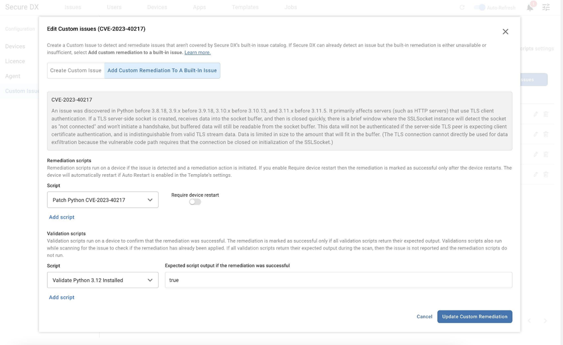Viewport: 563px width, 345px height.
Task: Select Add Custom Remediation To A Built-In Issue
Action: coord(162,70)
